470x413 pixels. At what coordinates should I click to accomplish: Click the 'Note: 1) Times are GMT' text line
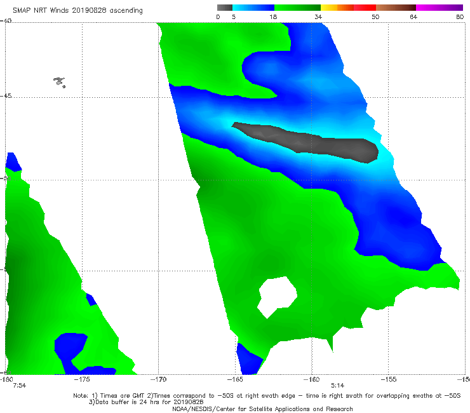point(267,396)
